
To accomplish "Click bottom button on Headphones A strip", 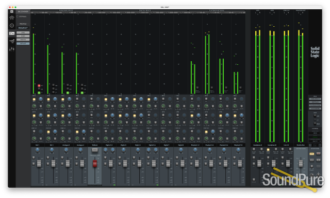I will (x=254, y=179).
